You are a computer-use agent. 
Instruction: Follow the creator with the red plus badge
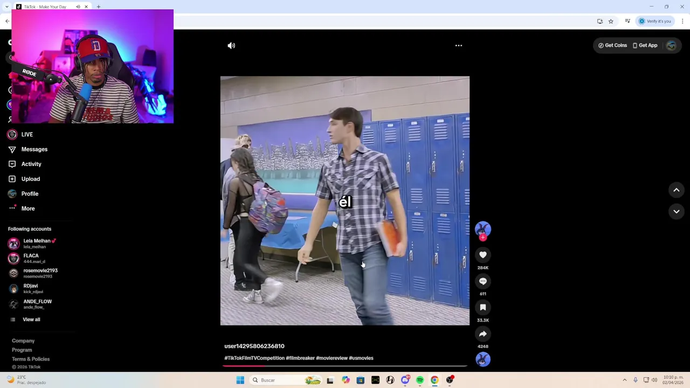pyautogui.click(x=483, y=237)
